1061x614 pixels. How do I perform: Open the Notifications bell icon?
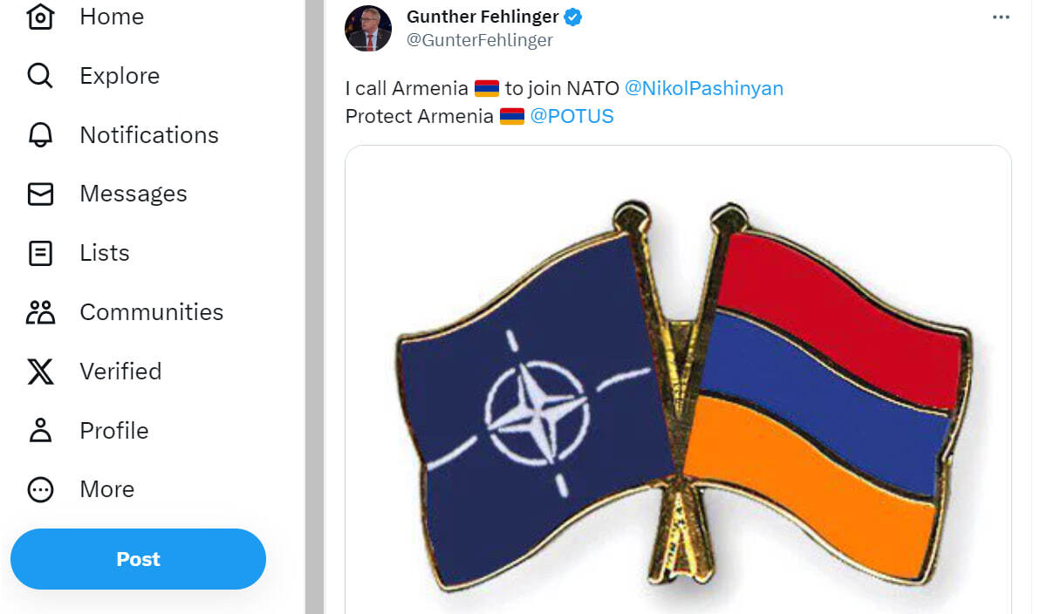pos(40,135)
